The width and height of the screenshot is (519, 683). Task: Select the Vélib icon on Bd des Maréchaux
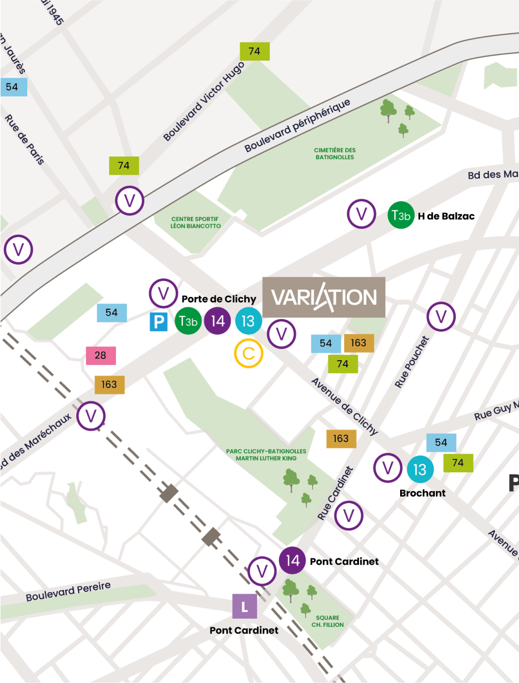point(91,416)
